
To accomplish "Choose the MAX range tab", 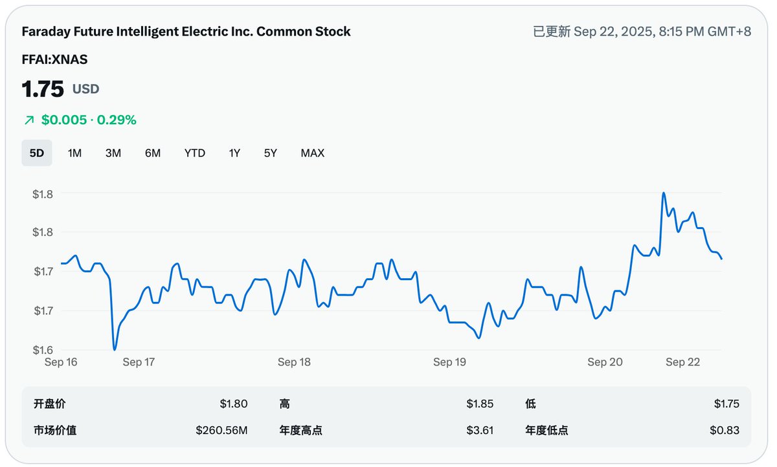I will (x=312, y=153).
